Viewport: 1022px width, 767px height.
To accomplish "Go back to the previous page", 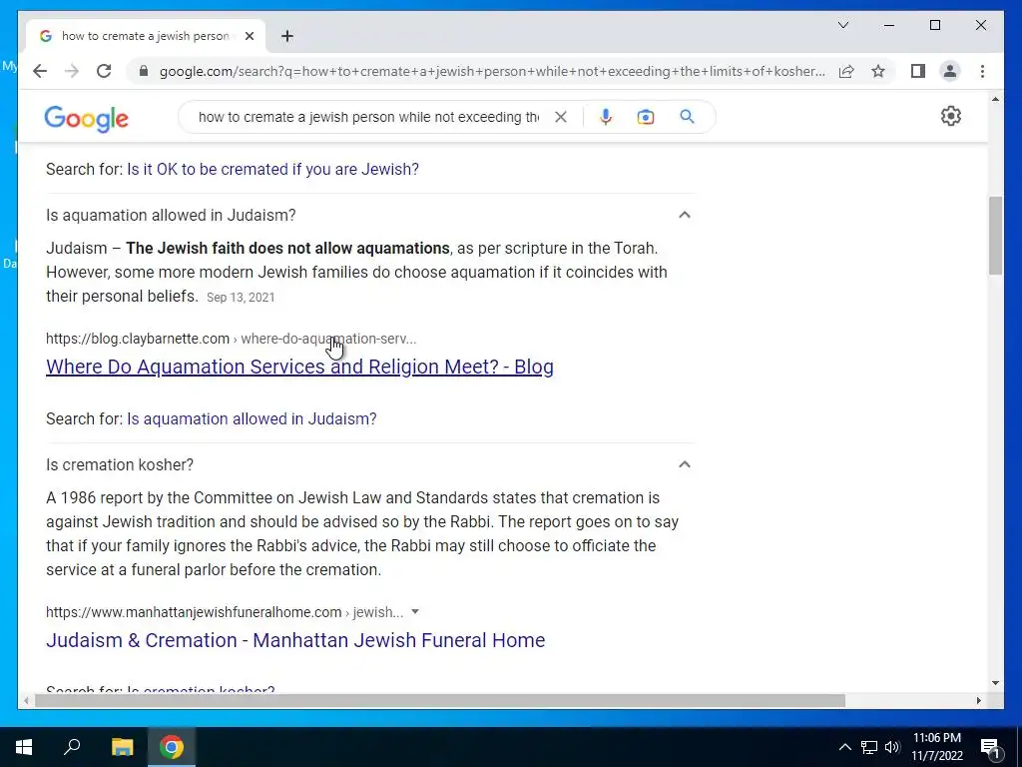I will [x=40, y=71].
